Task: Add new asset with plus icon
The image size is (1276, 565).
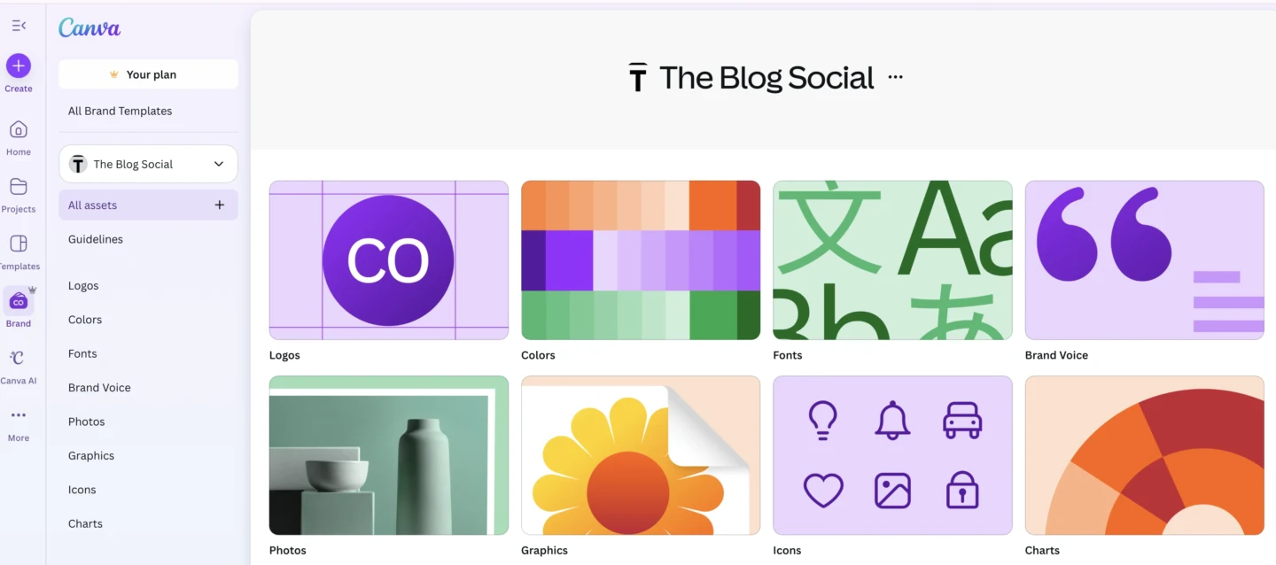Action: click(x=220, y=205)
